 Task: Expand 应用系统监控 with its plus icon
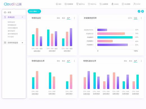22,43
